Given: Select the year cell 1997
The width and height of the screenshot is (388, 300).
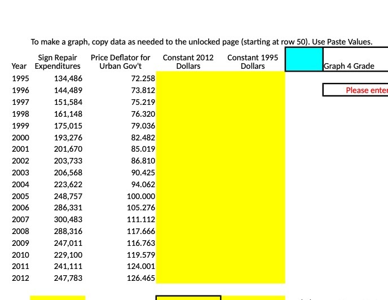Looking at the screenshot, I should pyautogui.click(x=20, y=102).
